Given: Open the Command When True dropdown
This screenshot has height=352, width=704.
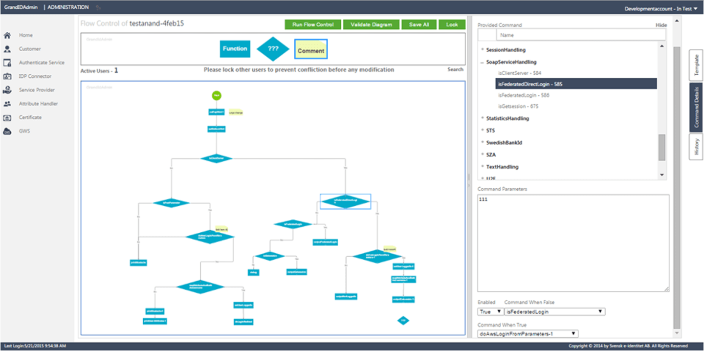Looking at the screenshot, I should coord(528,333).
